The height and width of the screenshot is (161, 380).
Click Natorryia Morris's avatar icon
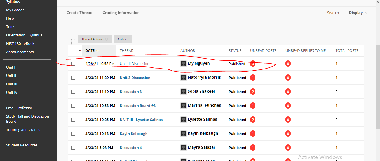184,78
